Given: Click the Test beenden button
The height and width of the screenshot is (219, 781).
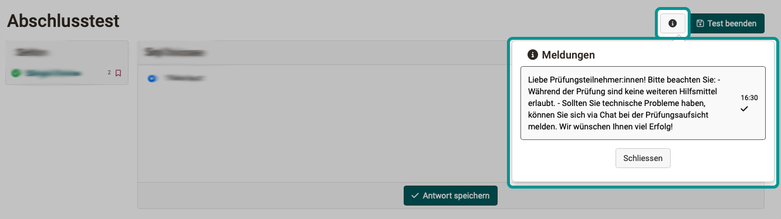Looking at the screenshot, I should point(727,23).
